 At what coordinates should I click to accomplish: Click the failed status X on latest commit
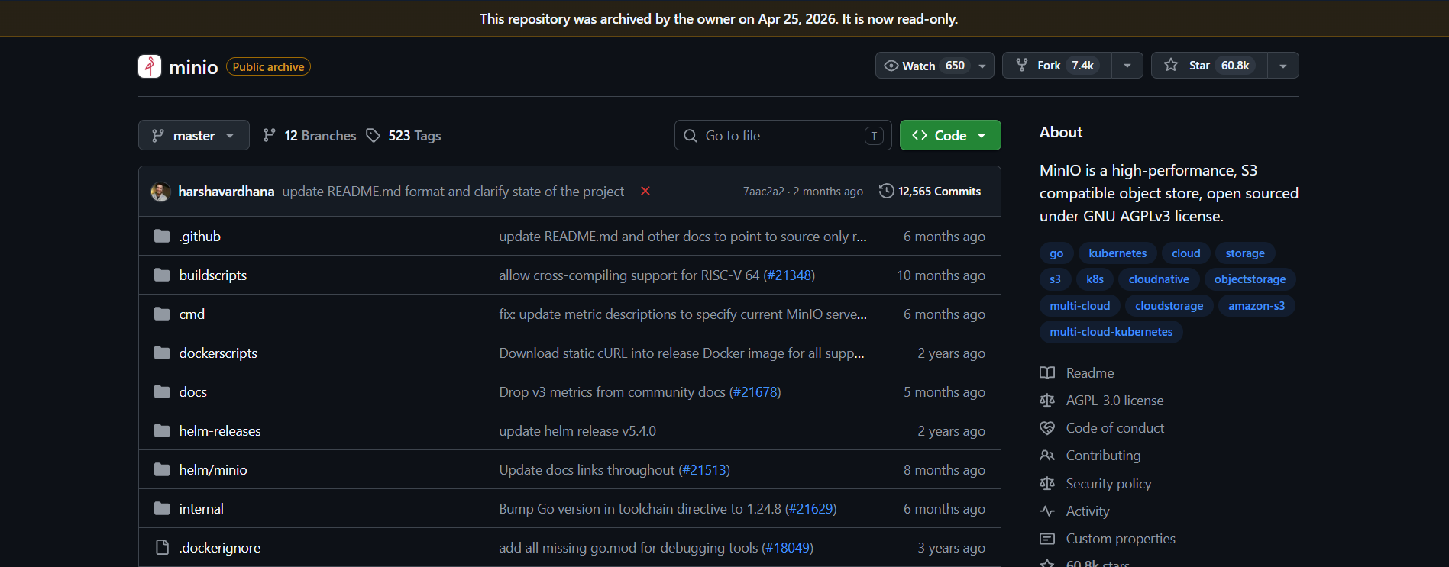[645, 191]
